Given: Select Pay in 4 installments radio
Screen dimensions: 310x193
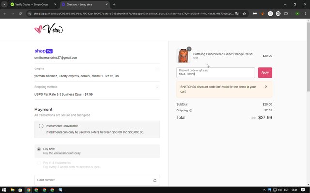Looking at the screenshot, I should point(39,163).
